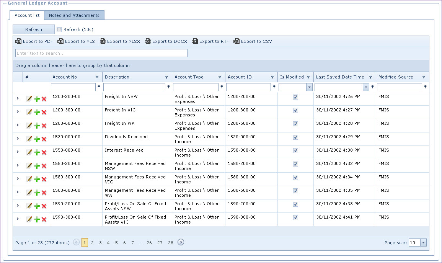Screen dimensions: 442x263
Task: Toggle Is Modified checkbox for 1520-000-00
Action: (x=295, y=137)
